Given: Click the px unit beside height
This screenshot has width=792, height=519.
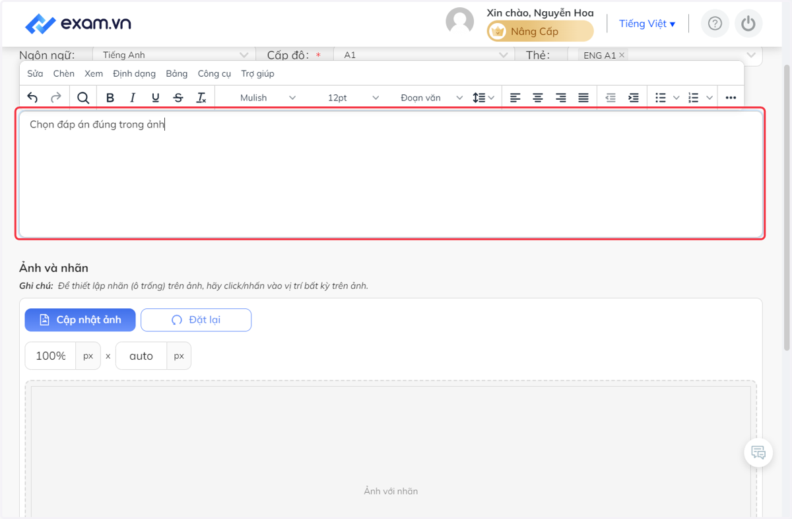Looking at the screenshot, I should (x=178, y=356).
